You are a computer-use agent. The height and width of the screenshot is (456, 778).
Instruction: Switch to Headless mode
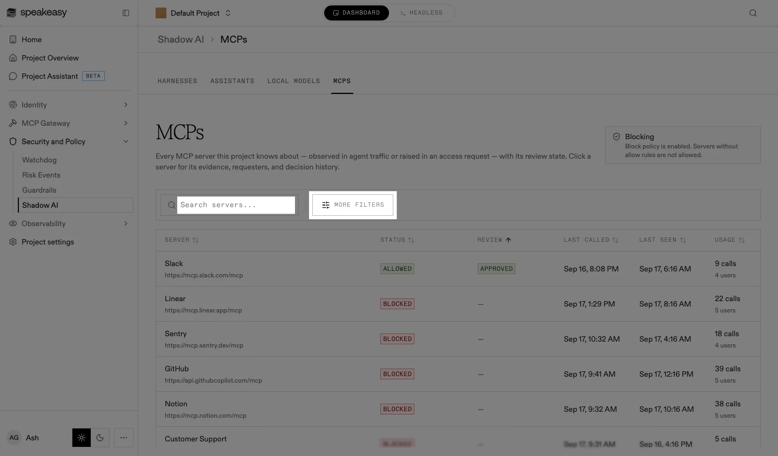pos(421,13)
